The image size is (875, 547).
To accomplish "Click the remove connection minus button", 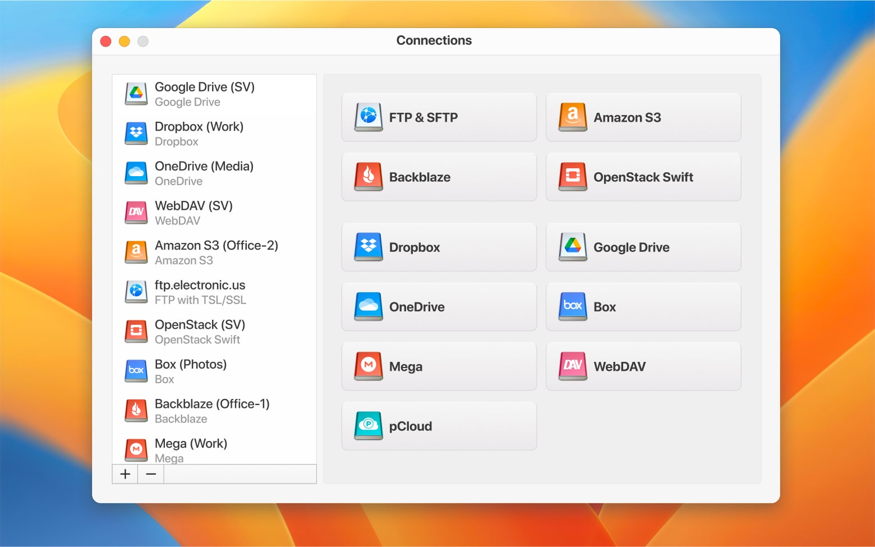I will [150, 474].
